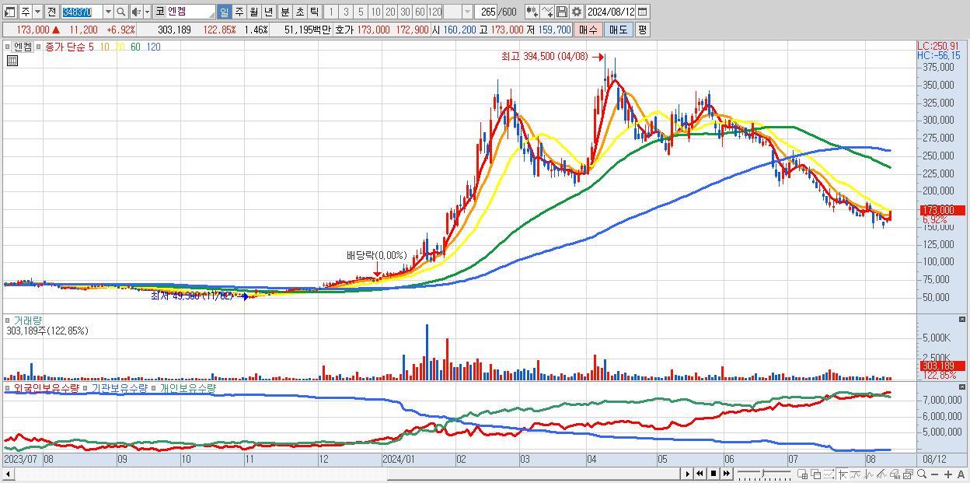The height and width of the screenshot is (483, 970).
Task: Toggle the 120-day moving average label
Action: click(x=153, y=47)
